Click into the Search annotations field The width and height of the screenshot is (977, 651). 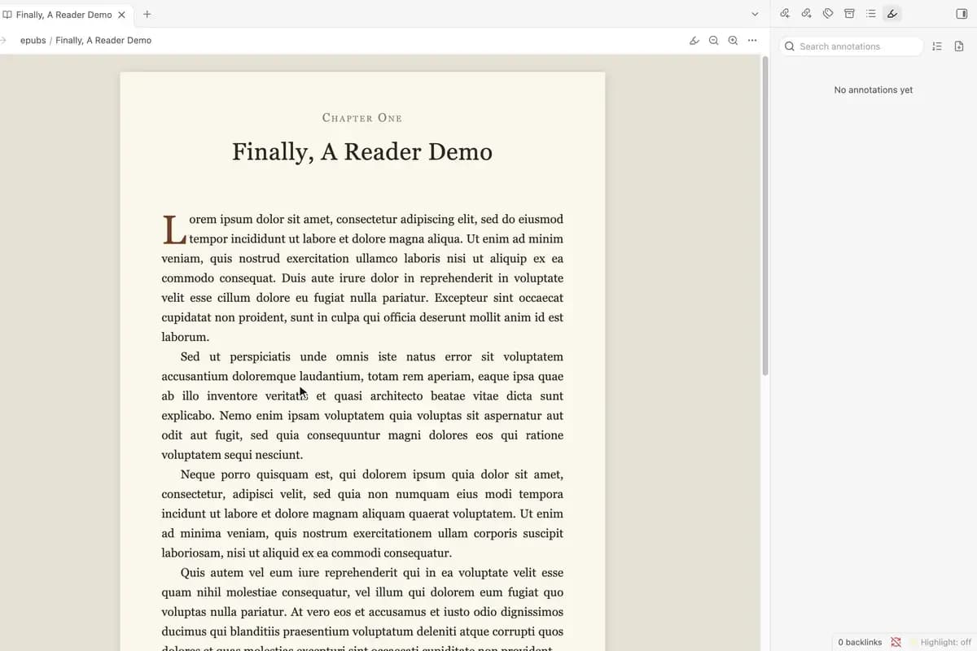point(852,46)
